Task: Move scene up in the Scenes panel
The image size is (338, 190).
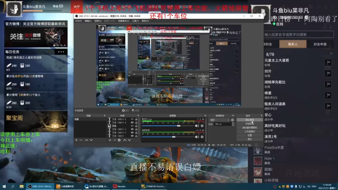Action: click(87, 140)
